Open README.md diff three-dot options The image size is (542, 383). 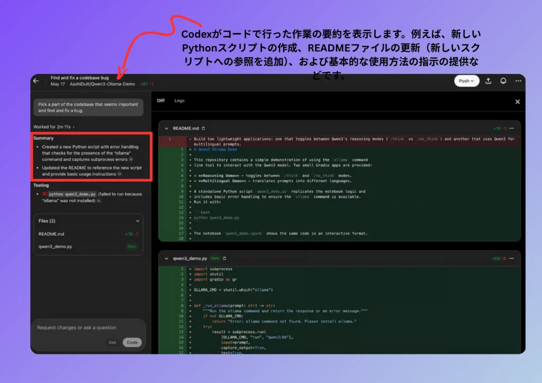[x=512, y=129]
